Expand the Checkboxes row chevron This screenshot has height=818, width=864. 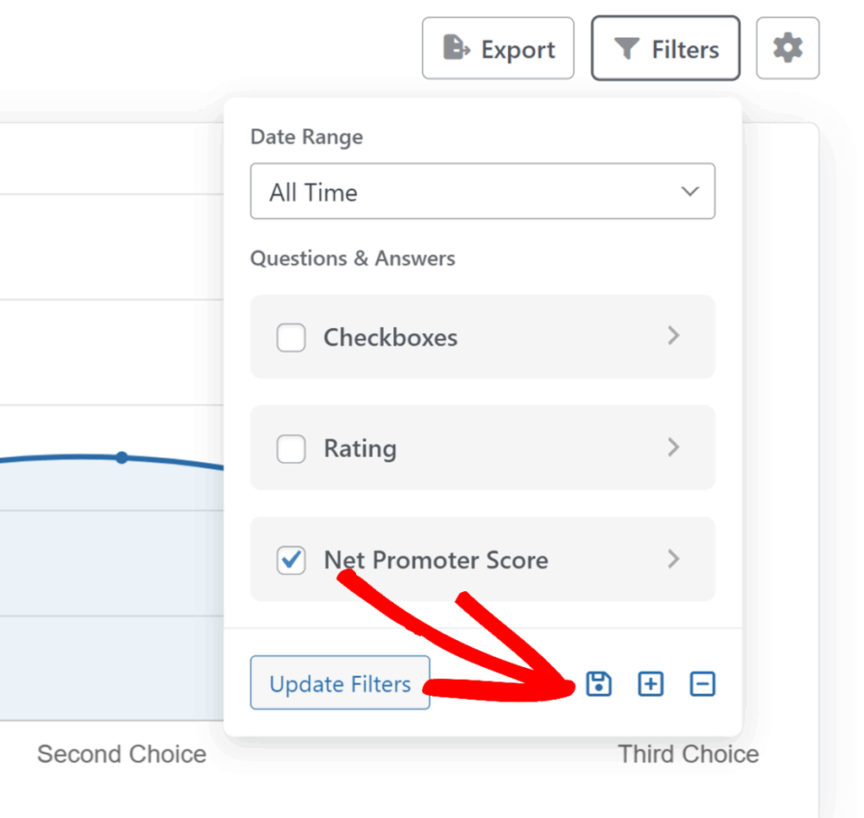(673, 336)
